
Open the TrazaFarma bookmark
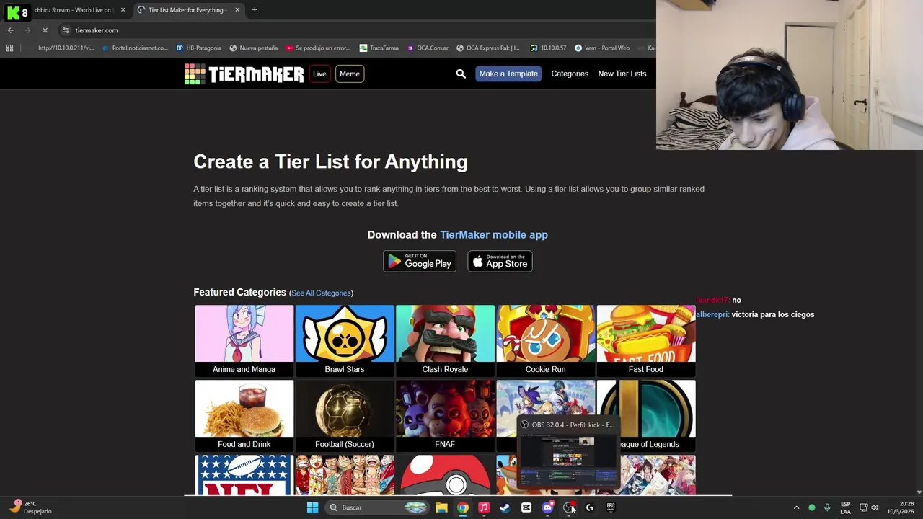(379, 48)
